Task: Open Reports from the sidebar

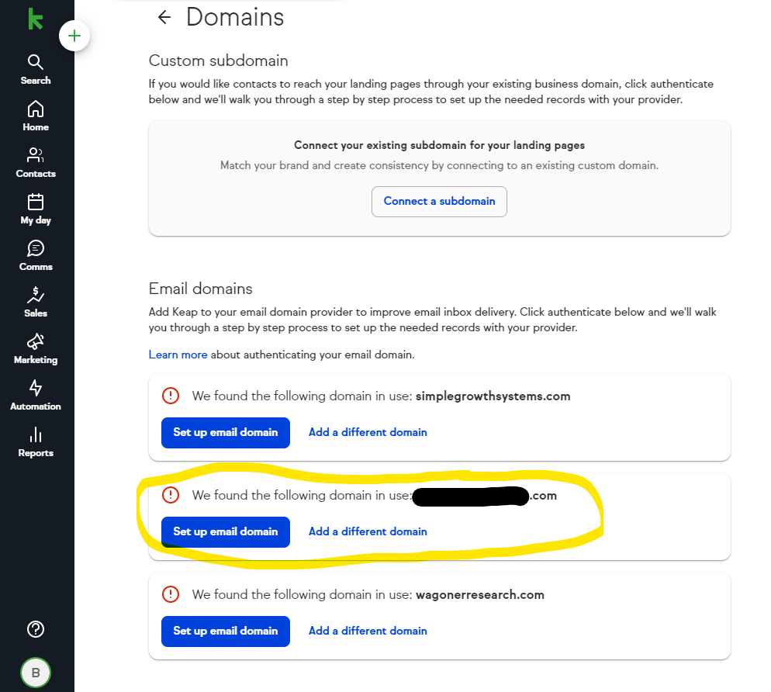Action: pos(36,441)
